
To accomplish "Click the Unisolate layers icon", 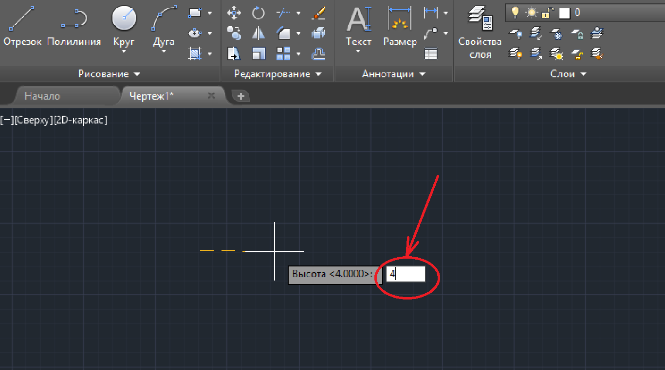I will 536,53.
